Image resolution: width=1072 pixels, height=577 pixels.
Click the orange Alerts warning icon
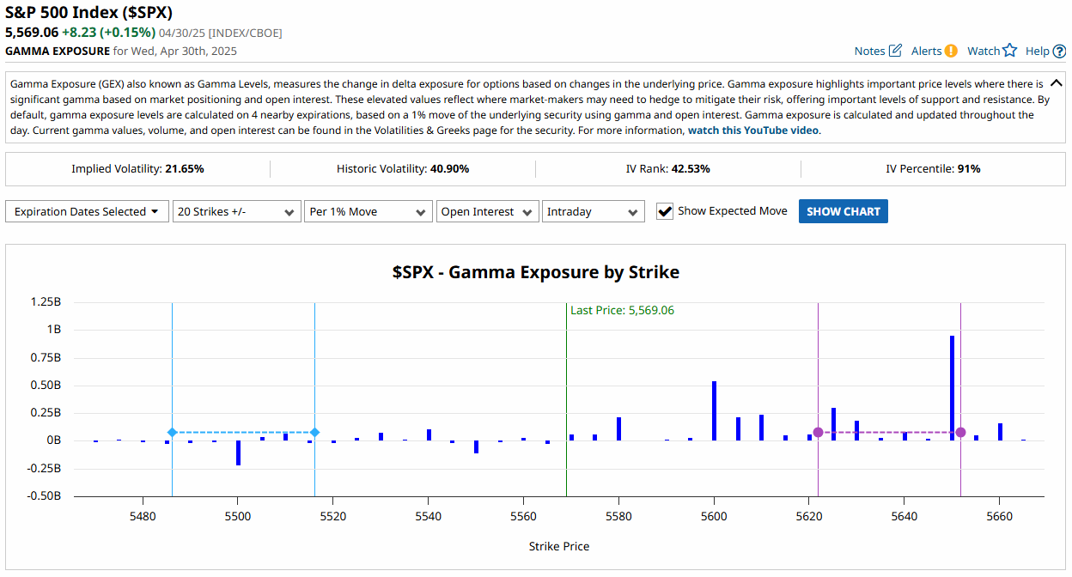point(951,51)
